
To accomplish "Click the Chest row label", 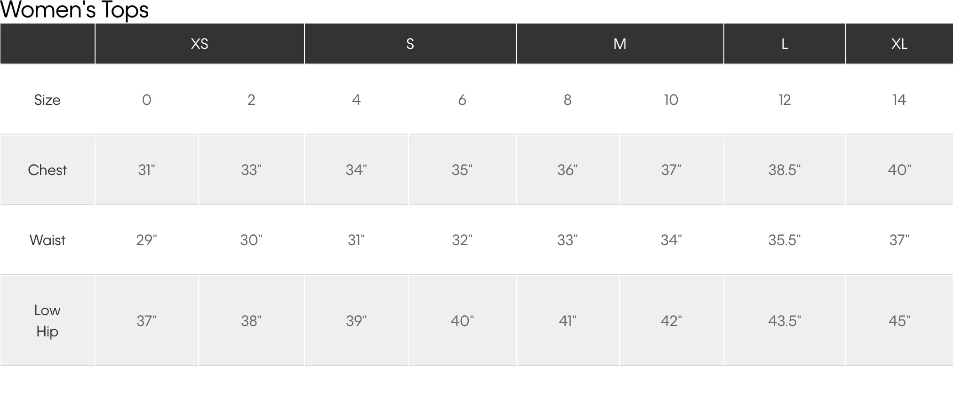I will [48, 169].
